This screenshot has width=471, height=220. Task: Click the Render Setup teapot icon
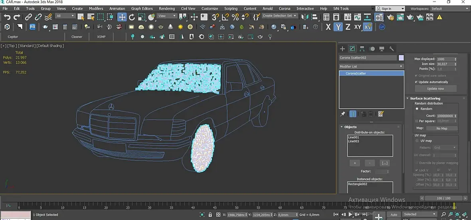pos(390,17)
